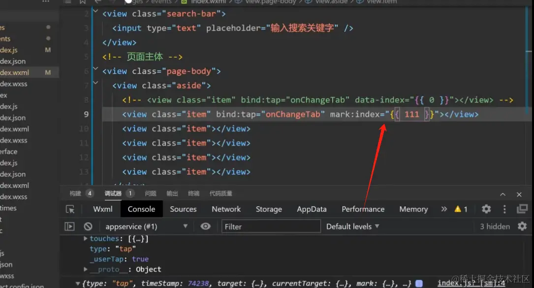534x288 pixels.
Task: Switch to the Console tab
Action: click(141, 209)
